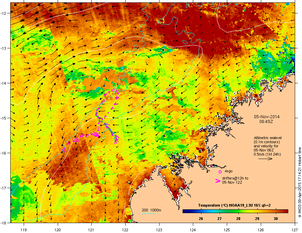Click longitude axis label 124
This screenshot has height=233, width=302.
pyautogui.click(x=193, y=230)
